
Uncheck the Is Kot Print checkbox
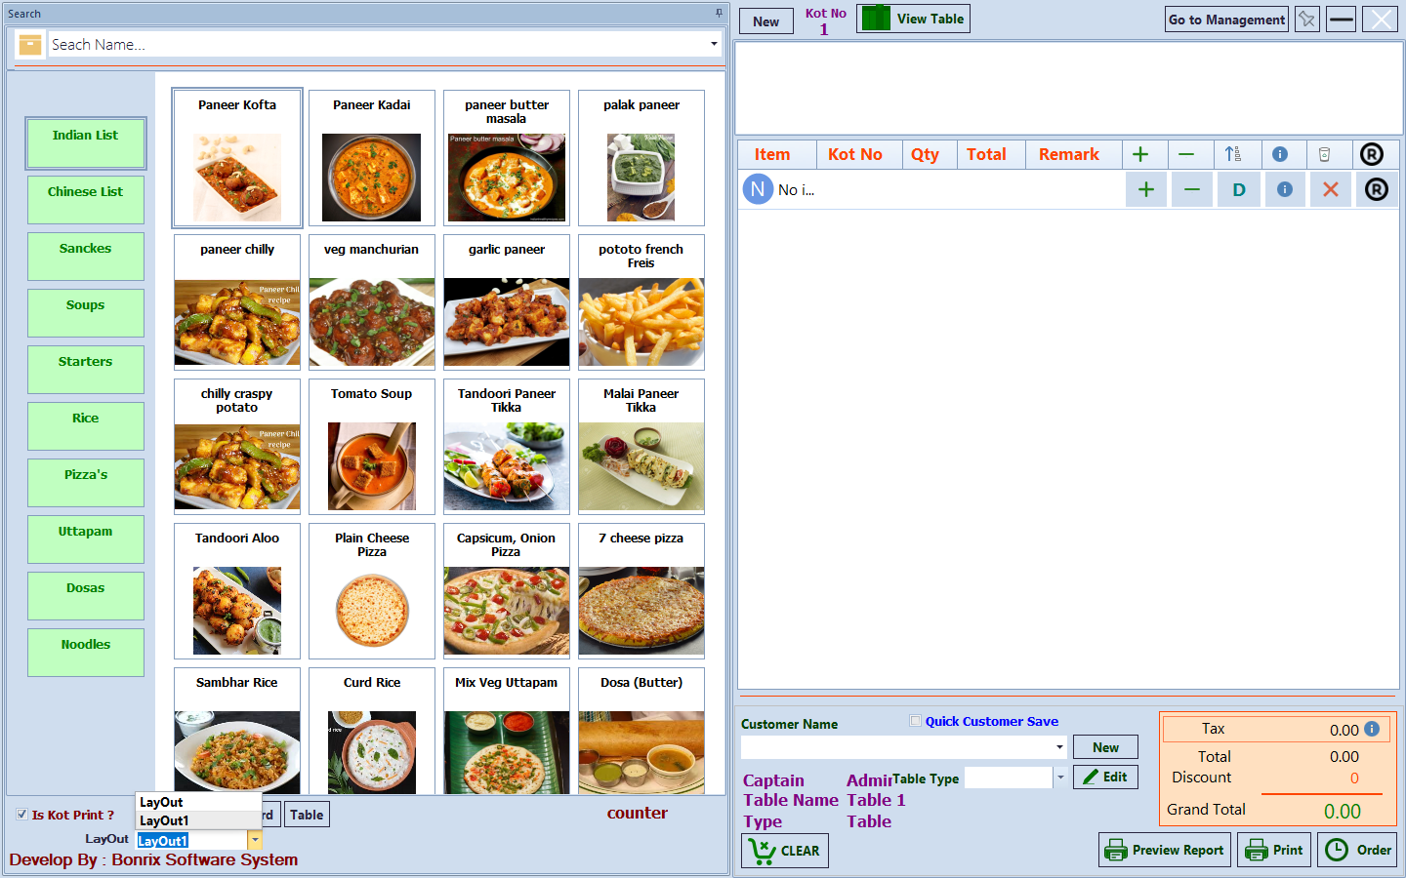click(x=21, y=815)
